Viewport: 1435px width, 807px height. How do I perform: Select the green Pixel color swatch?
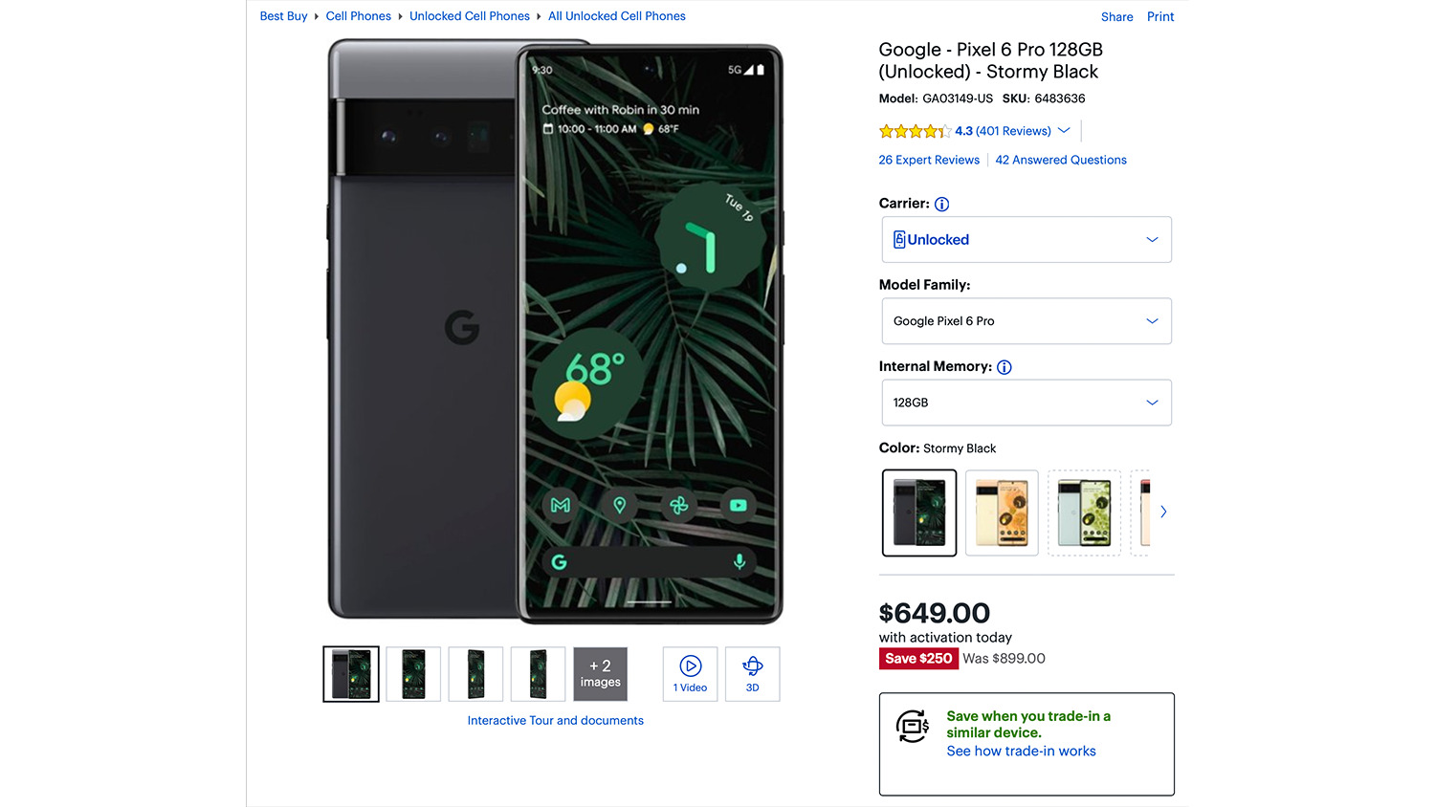click(x=1084, y=513)
